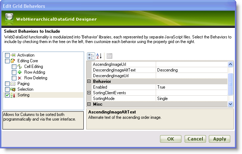Image resolution: width=242 pixels, height=154 pixels.
Task: Click the property grid scroll down arrow
Action: pyautogui.click(x=230, y=104)
